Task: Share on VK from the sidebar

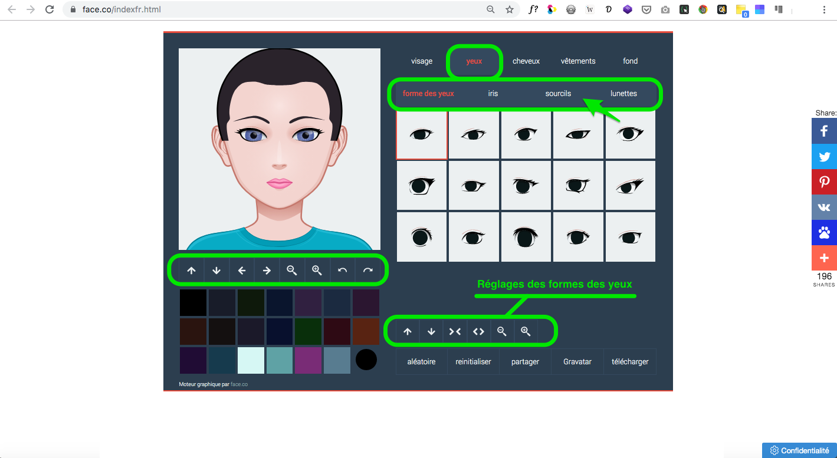Action: pyautogui.click(x=824, y=207)
